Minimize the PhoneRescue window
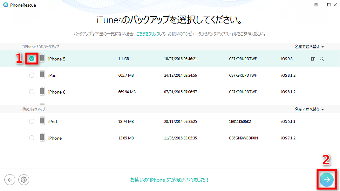Screen dimensions: 340x191 323,5
